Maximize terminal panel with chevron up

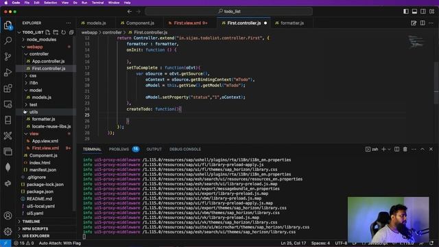point(423,150)
